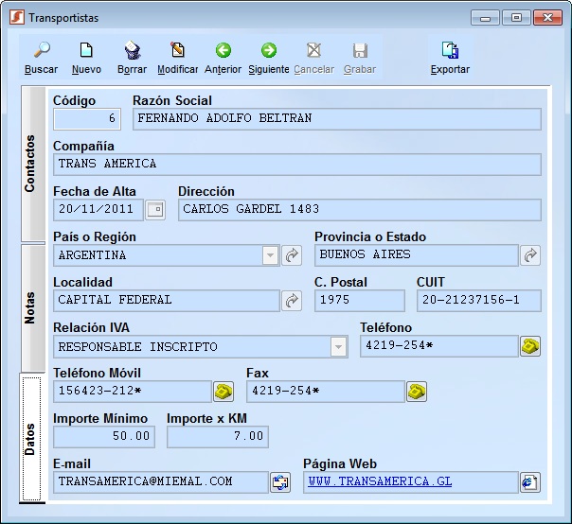
Task: Click the Dirección field
Action: (x=359, y=210)
